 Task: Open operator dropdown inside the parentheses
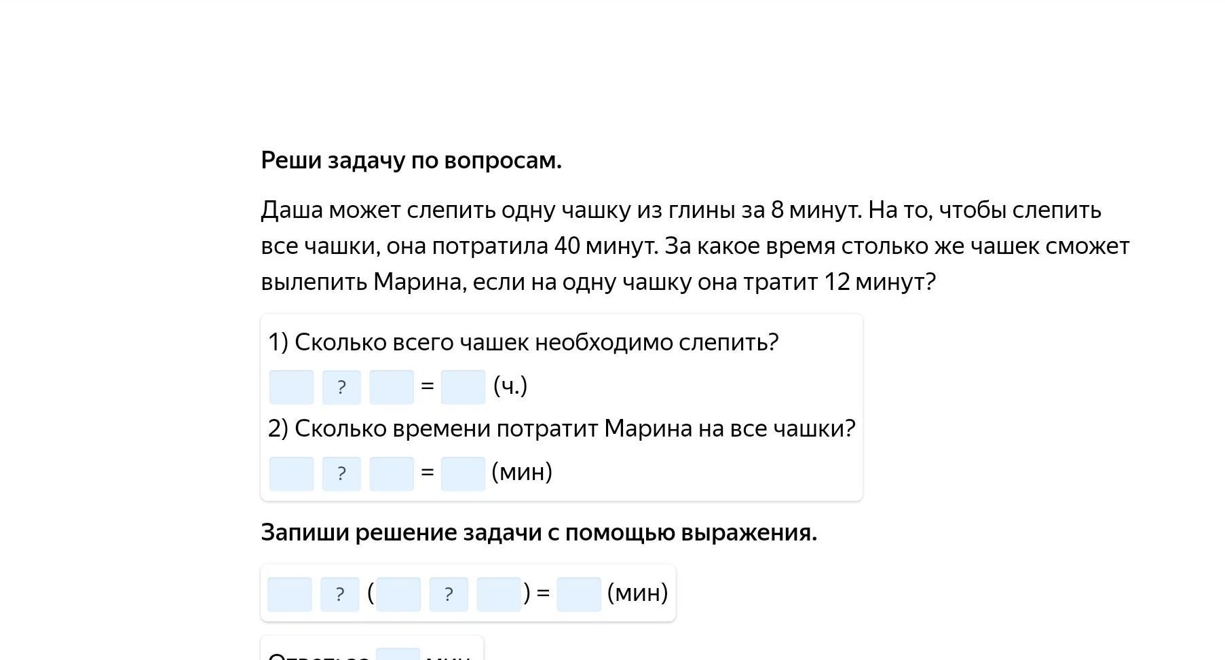[449, 594]
